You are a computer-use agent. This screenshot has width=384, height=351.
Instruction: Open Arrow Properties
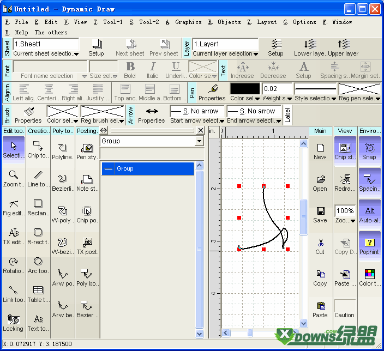click(152, 115)
